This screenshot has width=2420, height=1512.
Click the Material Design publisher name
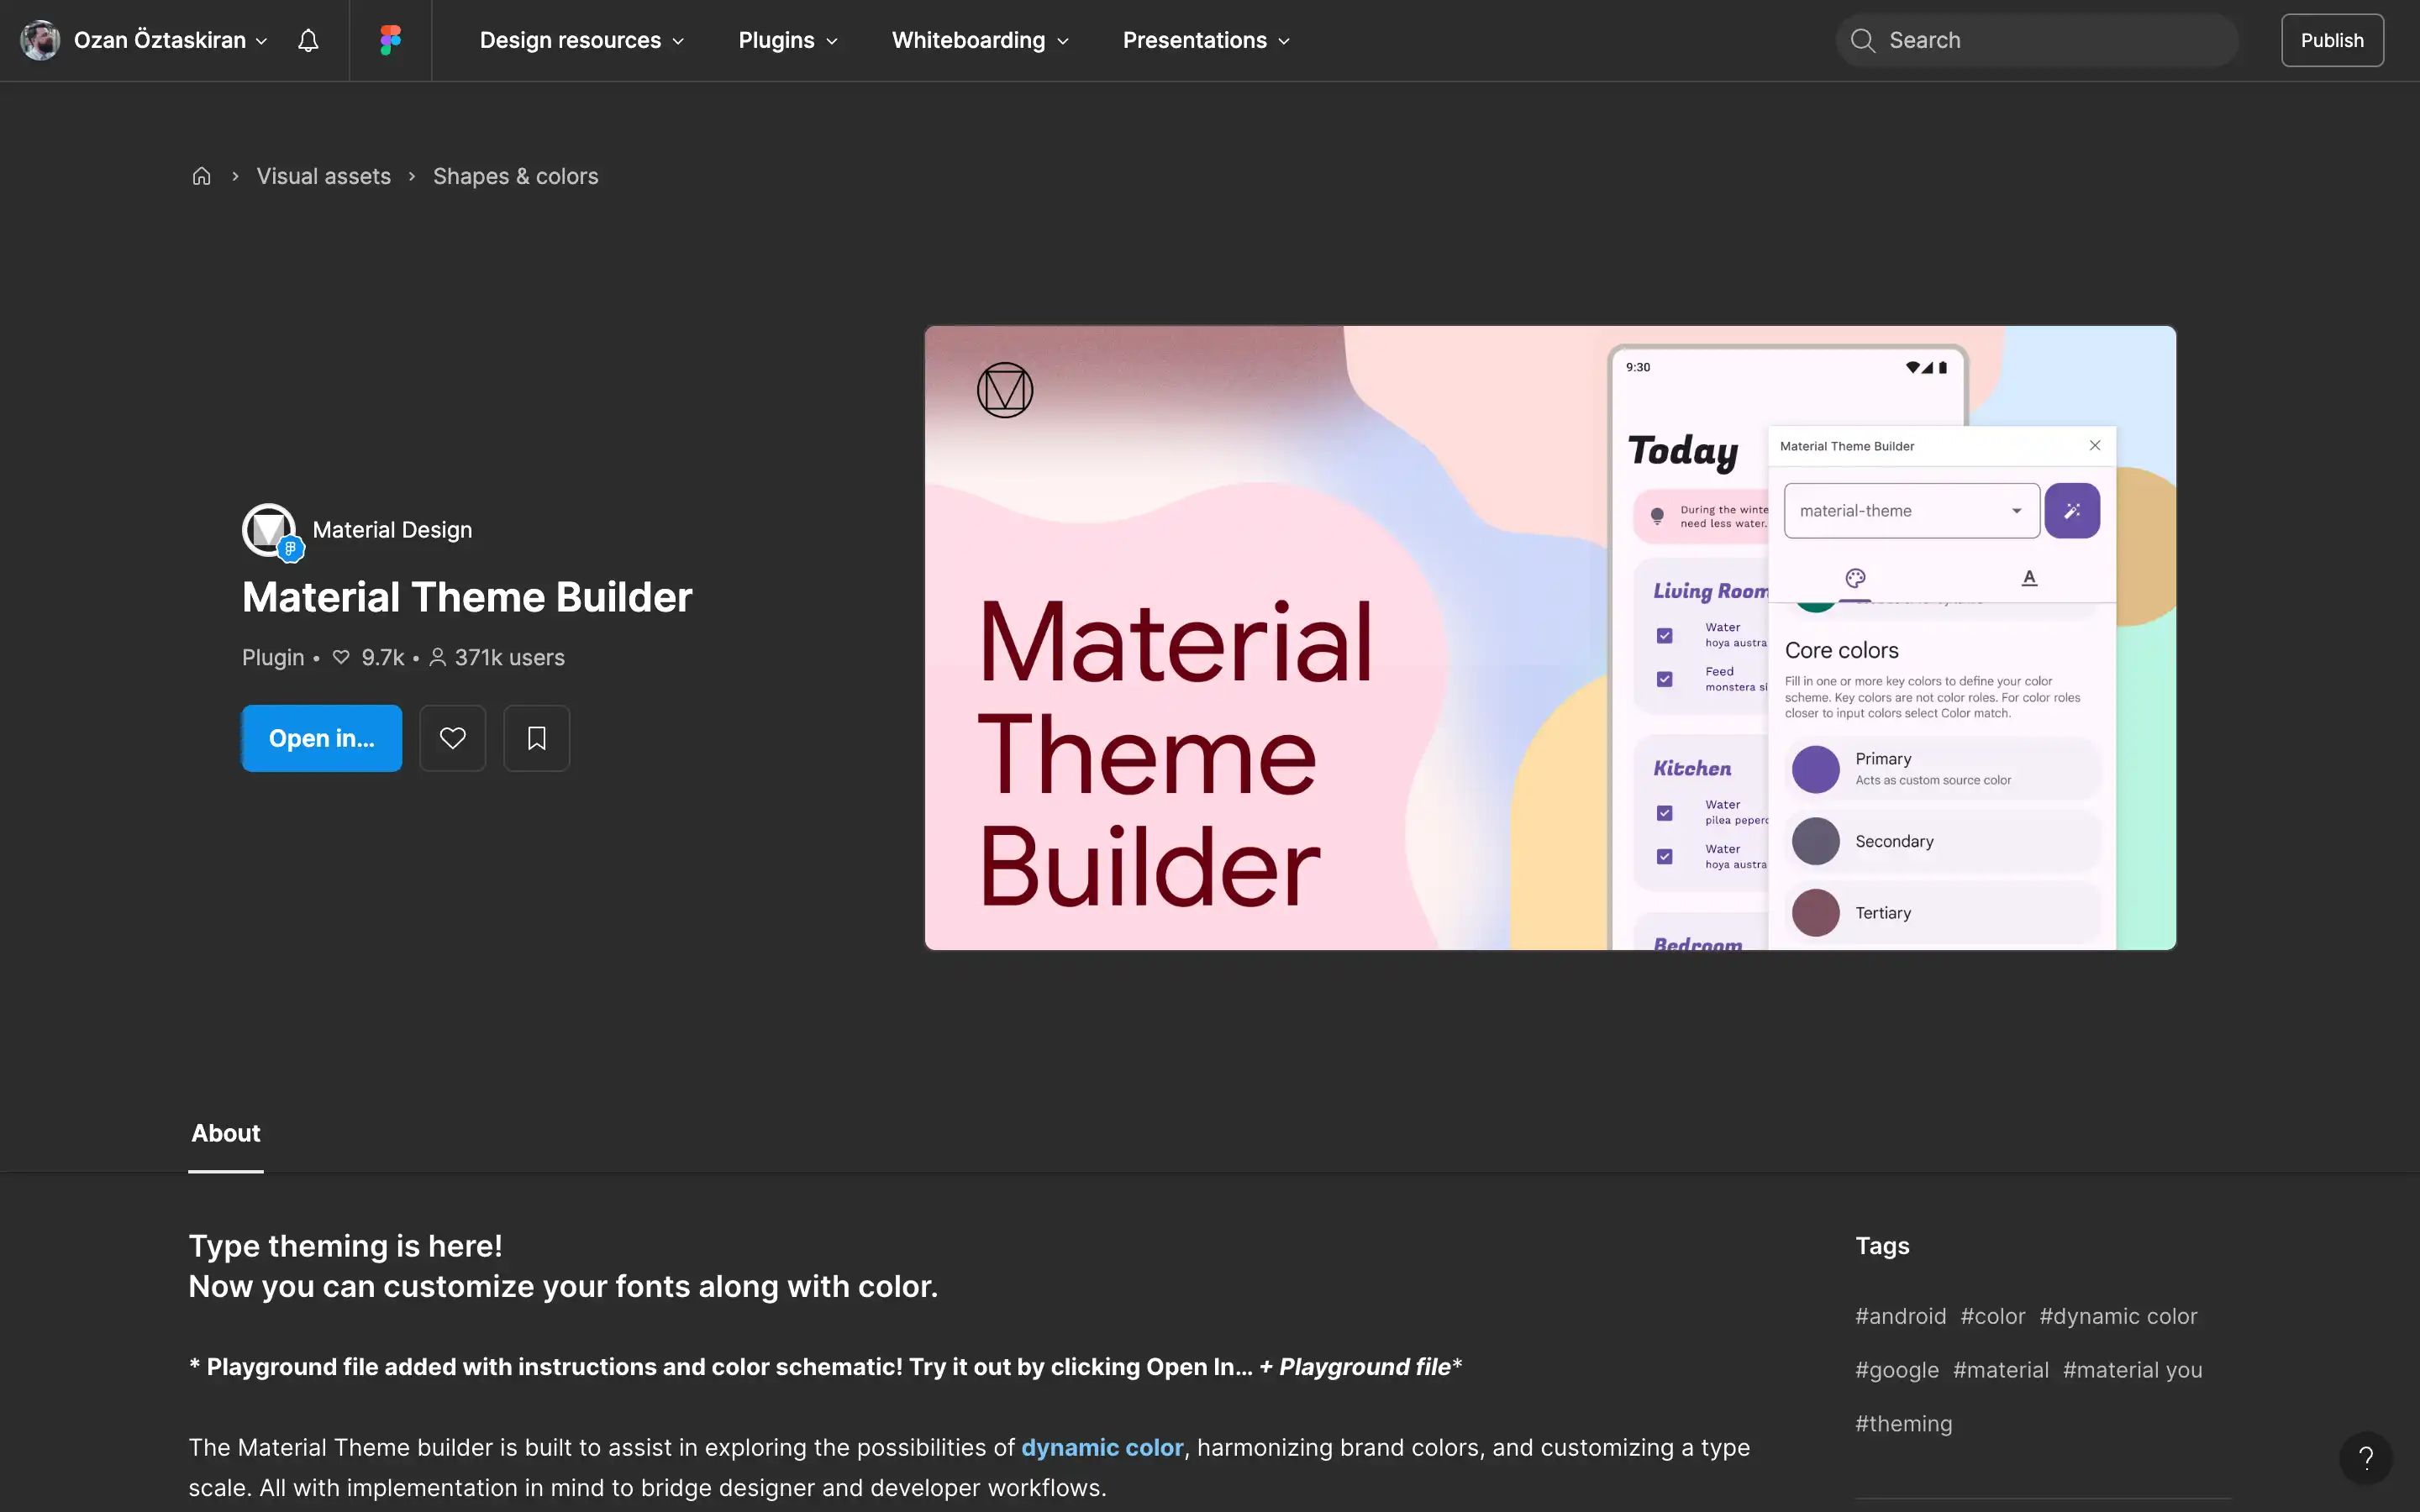coord(392,530)
